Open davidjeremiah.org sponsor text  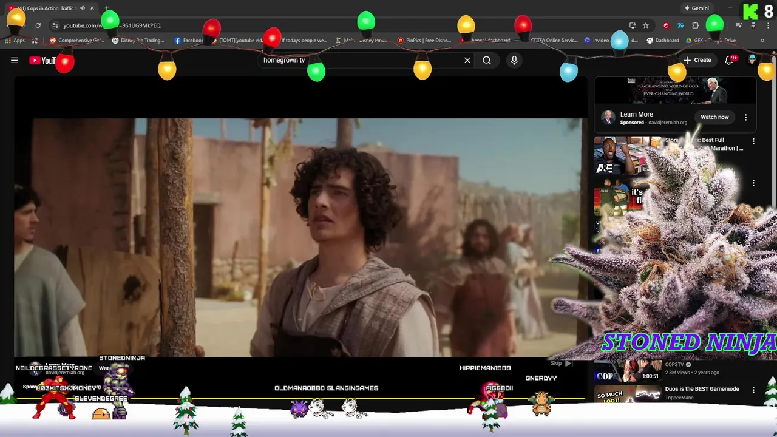coord(667,123)
